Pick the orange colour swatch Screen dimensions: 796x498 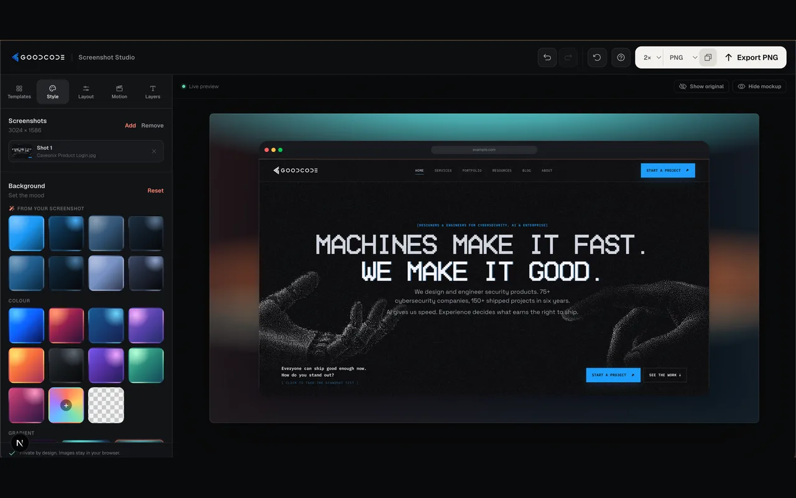click(26, 365)
